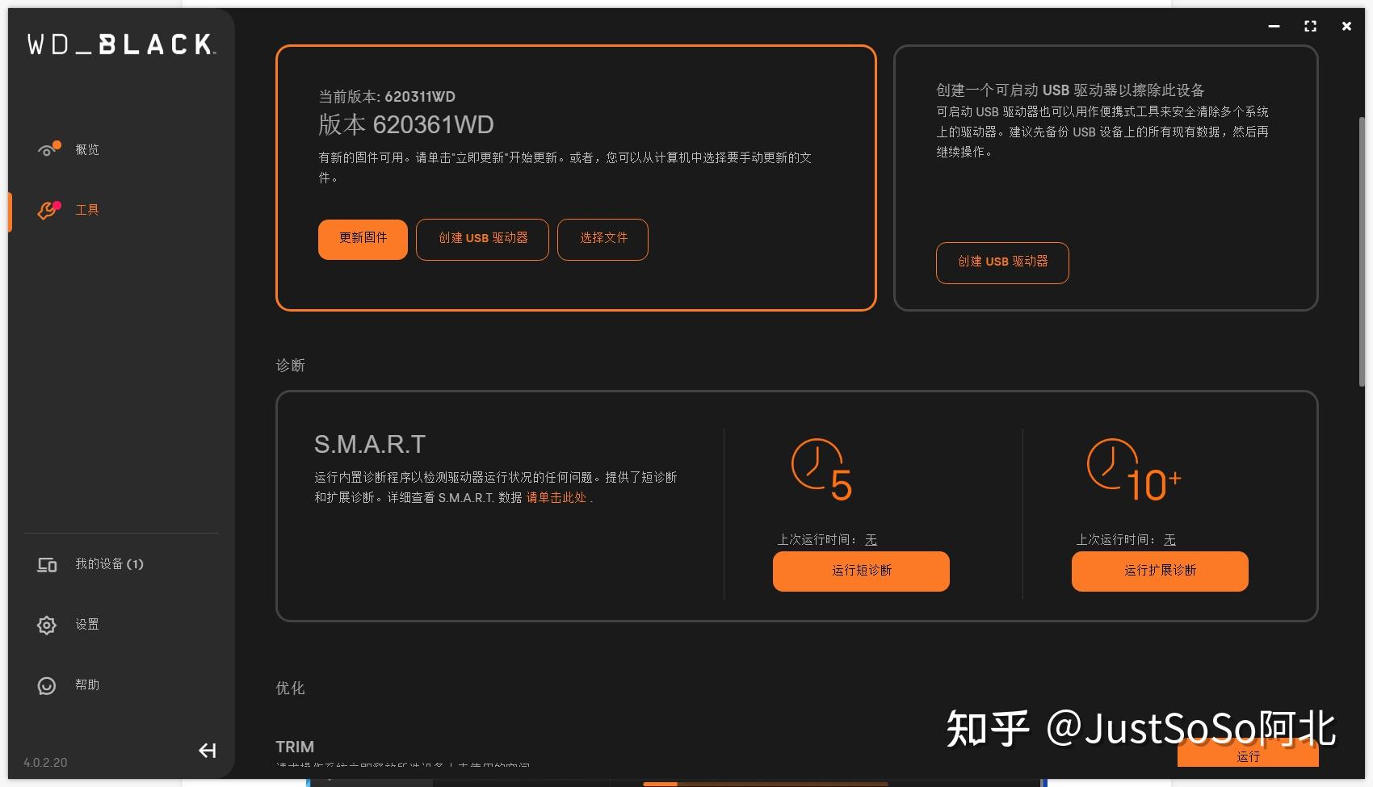The width and height of the screenshot is (1373, 787).
Task: Open the 概览 overview eye icon
Action: [x=48, y=149]
